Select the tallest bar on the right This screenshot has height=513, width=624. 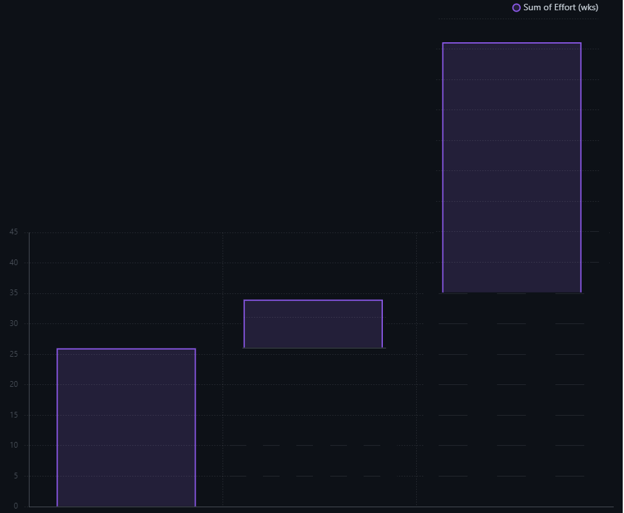tap(512, 167)
